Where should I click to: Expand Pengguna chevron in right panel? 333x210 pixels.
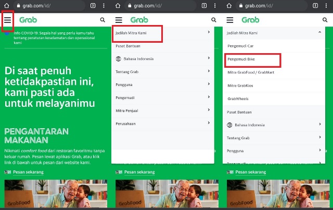320,150
